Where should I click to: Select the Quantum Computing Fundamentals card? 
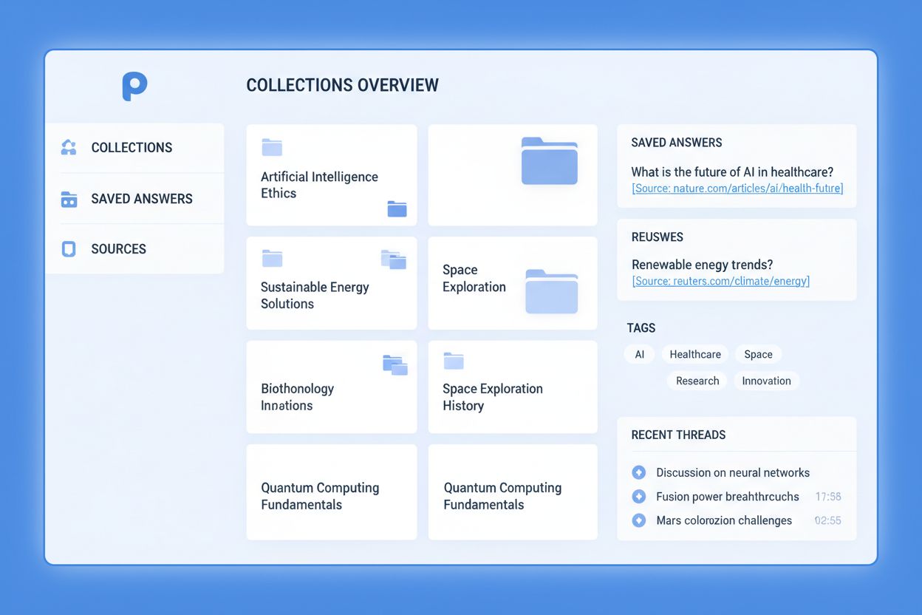click(331, 492)
